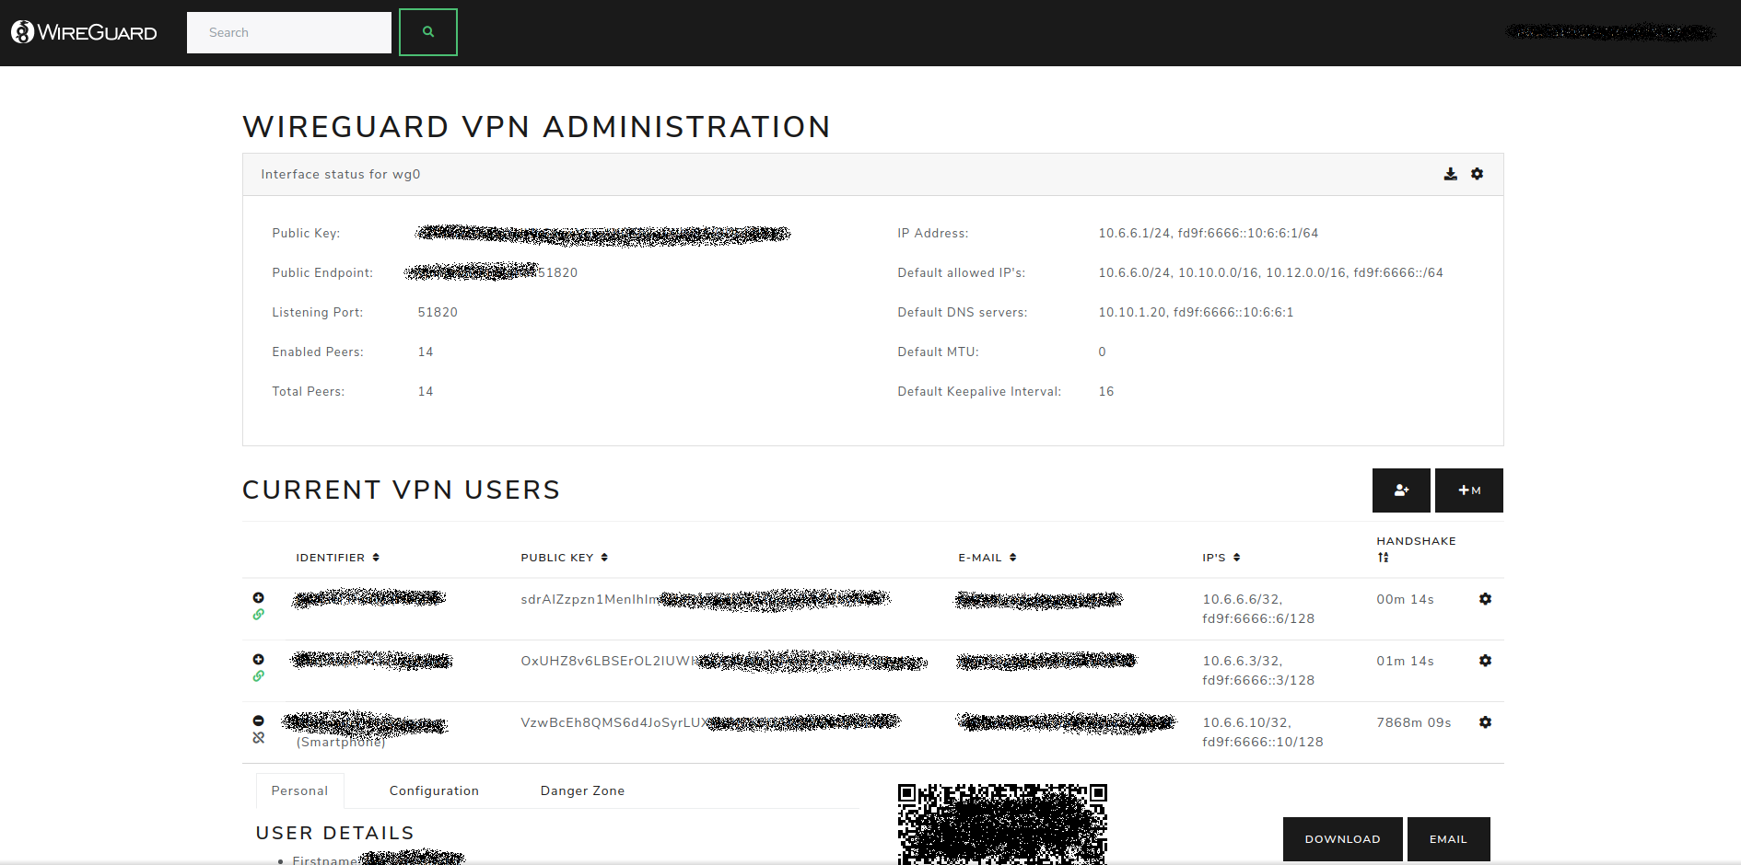This screenshot has width=1741, height=865.
Task: Expand the second user row with plus icon
Action: tap(259, 660)
